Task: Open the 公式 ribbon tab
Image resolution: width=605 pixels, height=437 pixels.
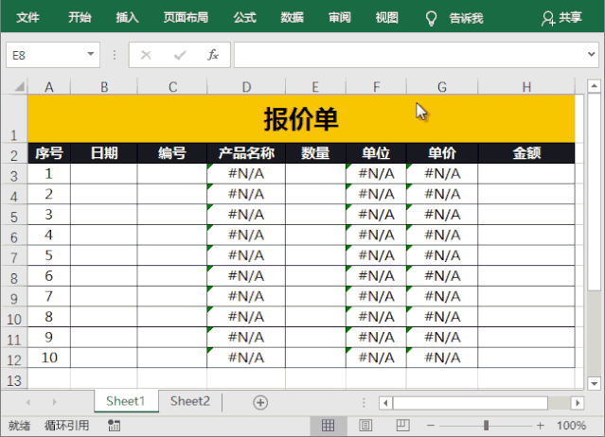Action: click(244, 18)
